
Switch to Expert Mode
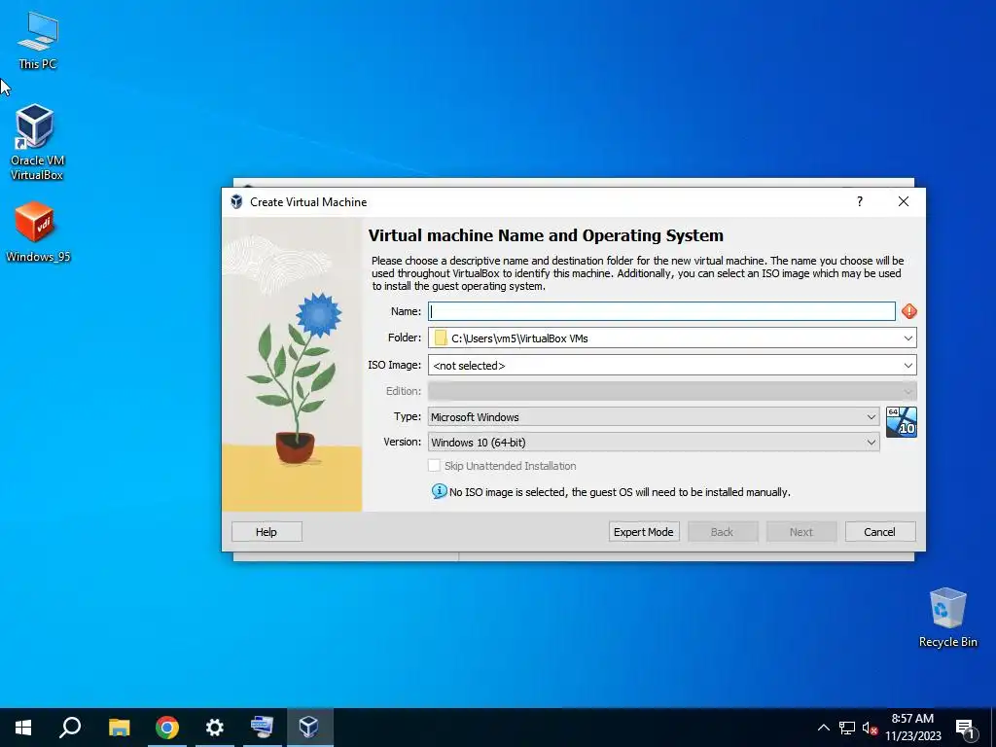click(644, 532)
